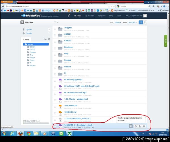The width and height of the screenshot is (170, 142).
Task: Click the Upload arrow icon
Action: coord(24,29)
